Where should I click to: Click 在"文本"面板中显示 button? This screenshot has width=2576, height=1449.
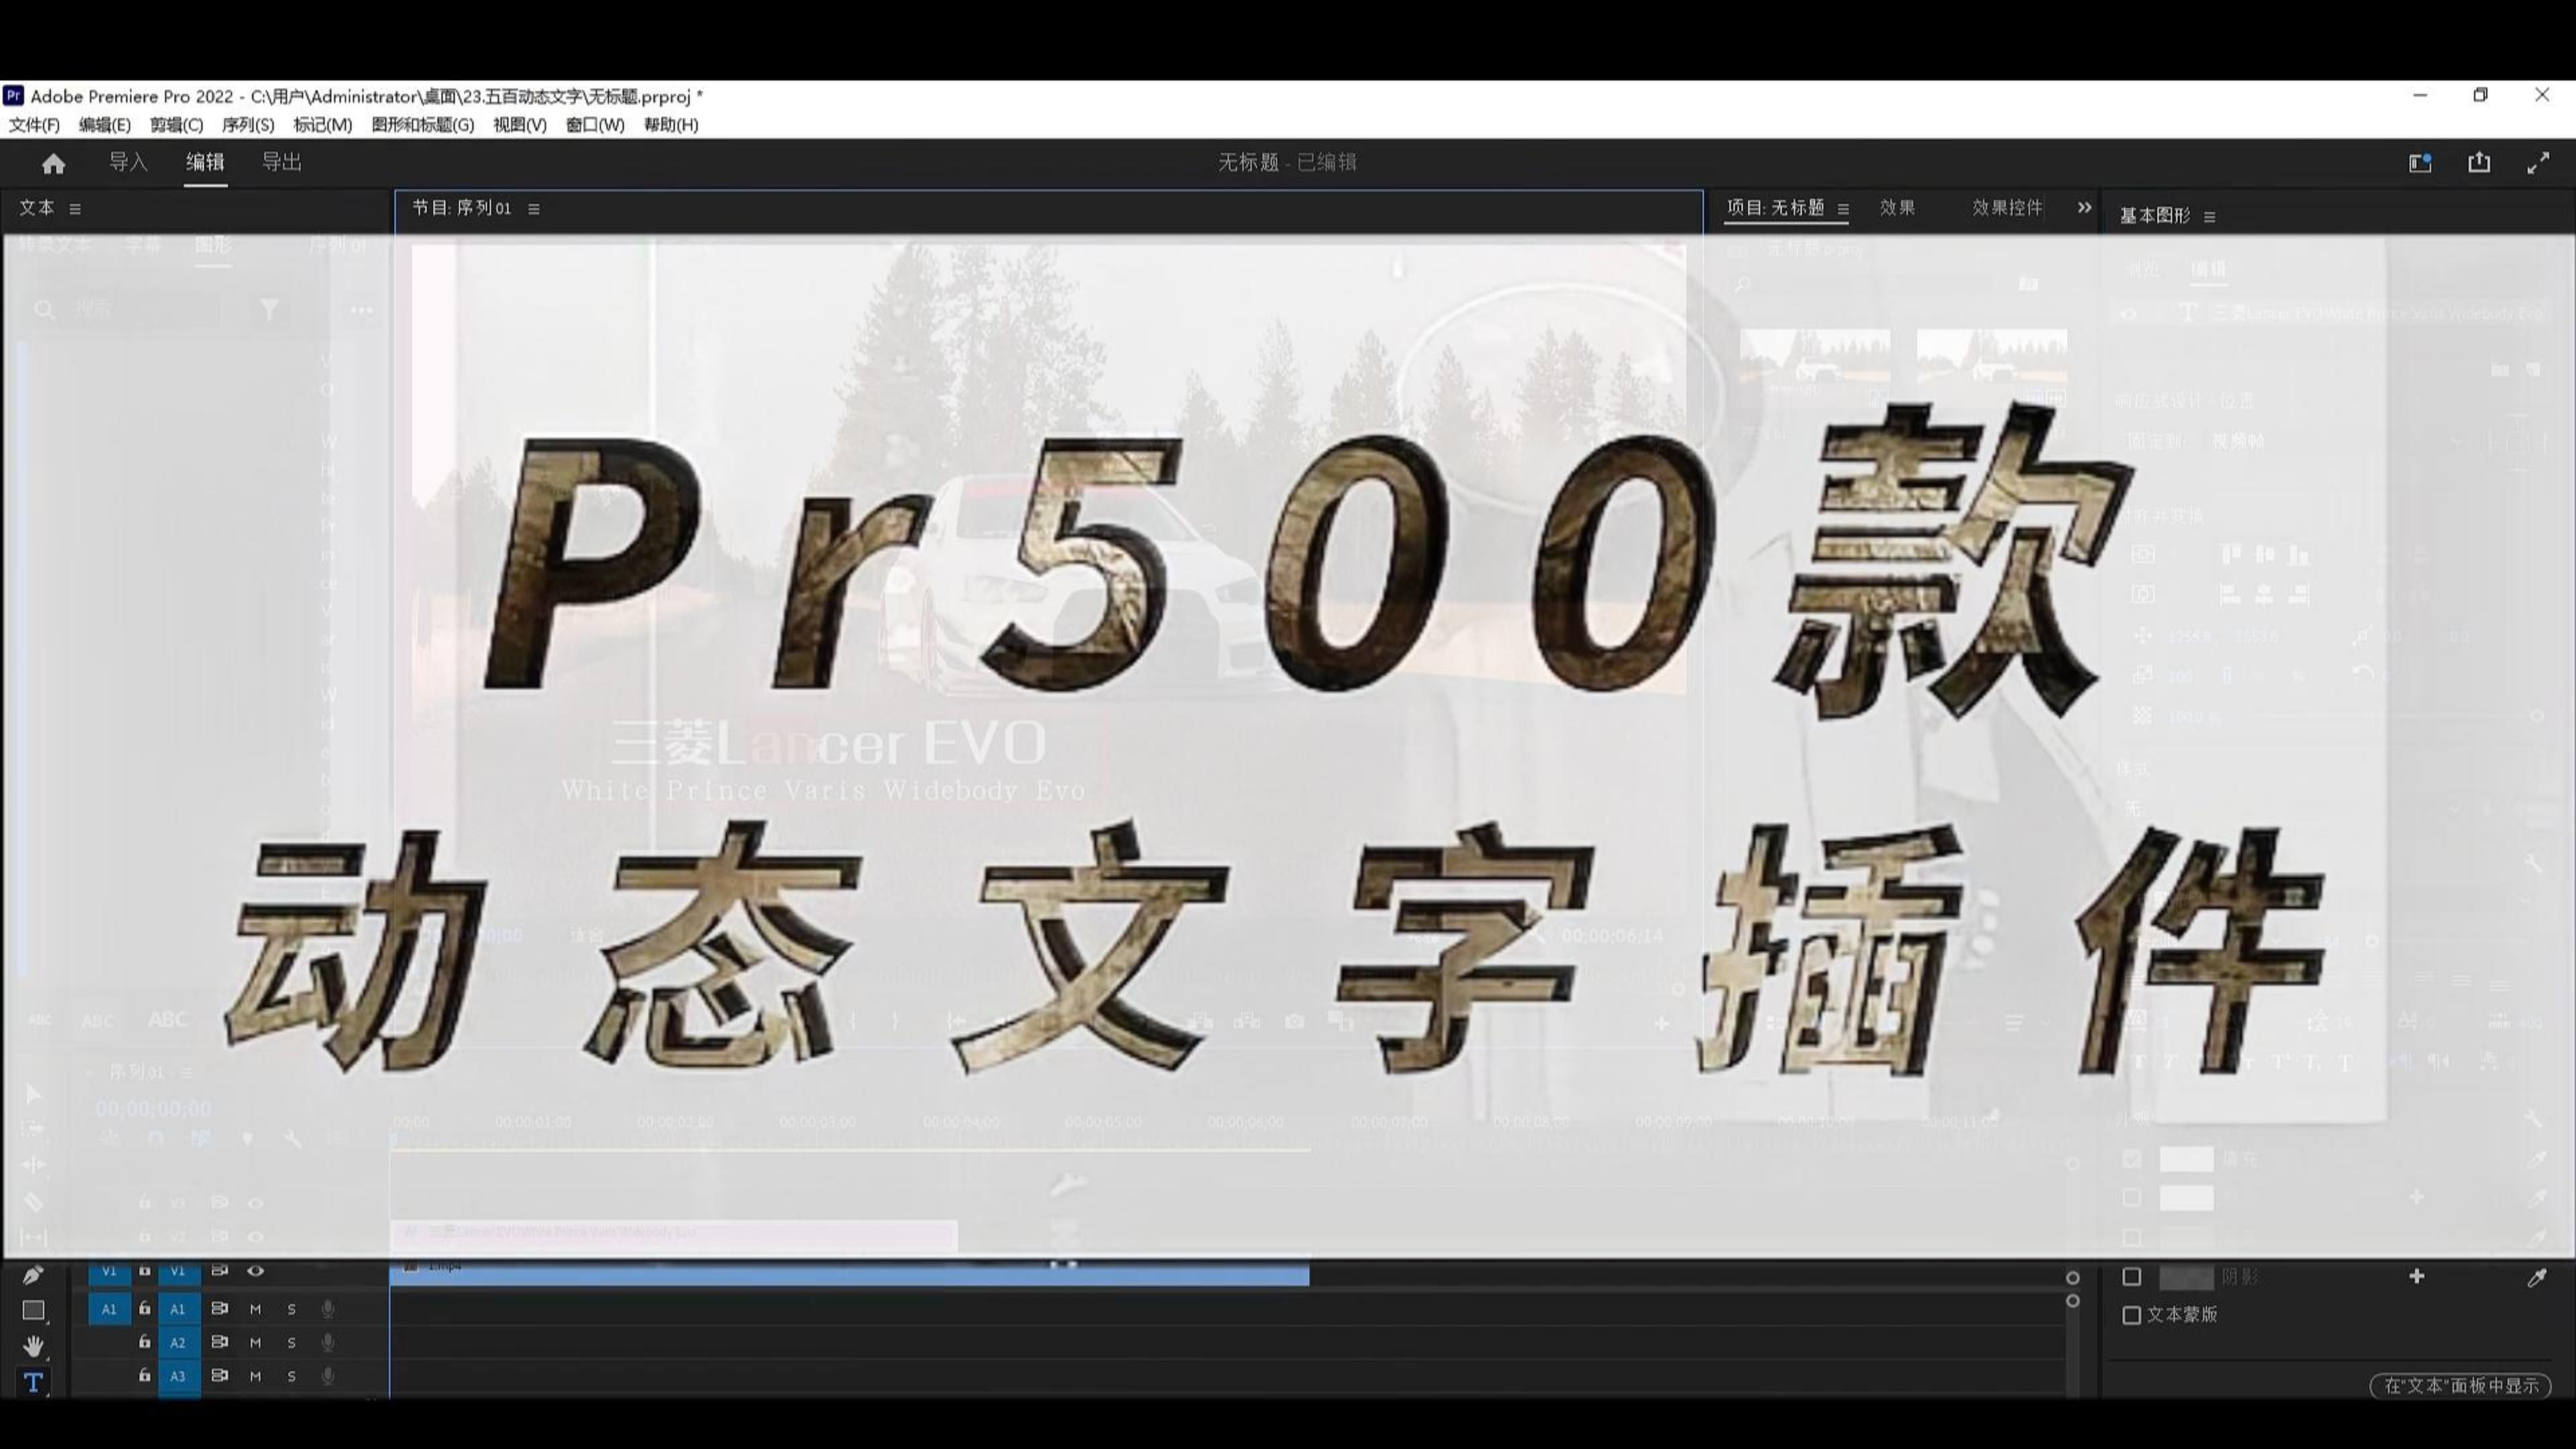click(x=2461, y=1386)
